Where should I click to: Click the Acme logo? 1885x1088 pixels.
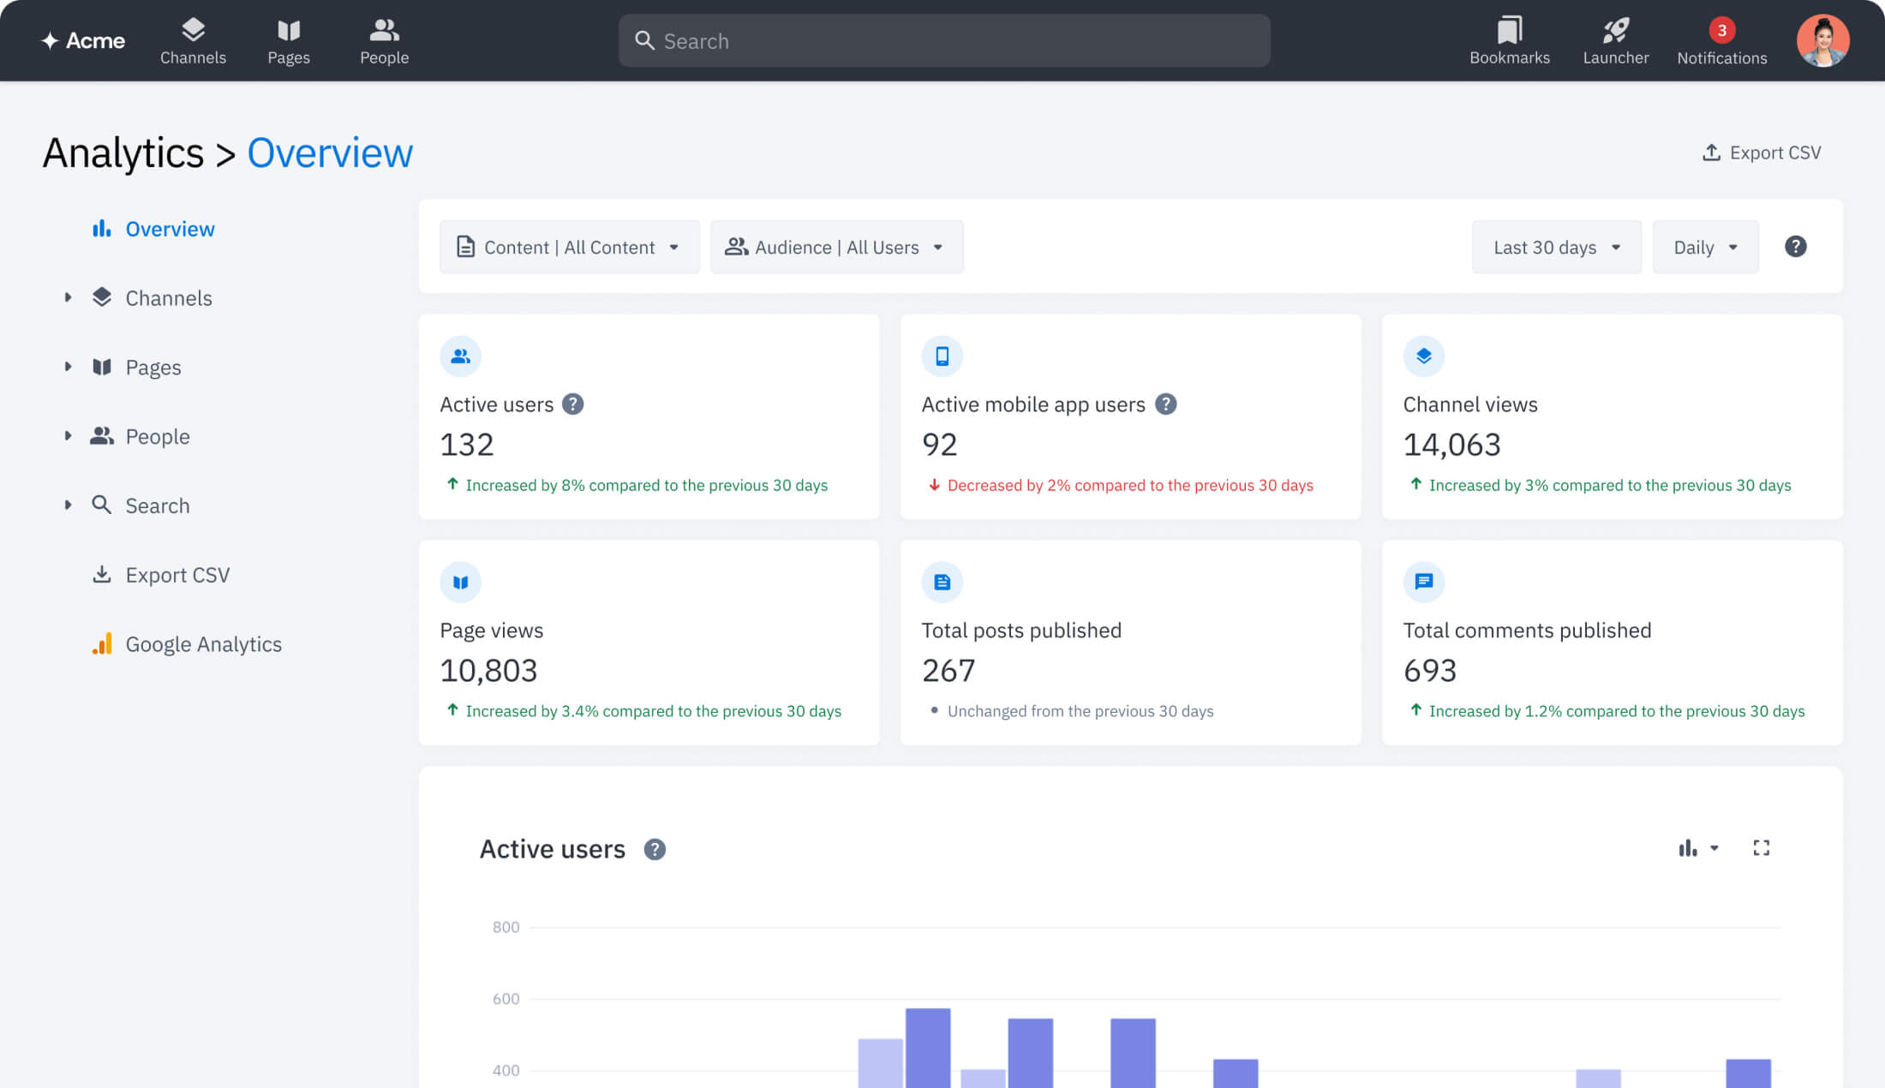click(x=83, y=40)
